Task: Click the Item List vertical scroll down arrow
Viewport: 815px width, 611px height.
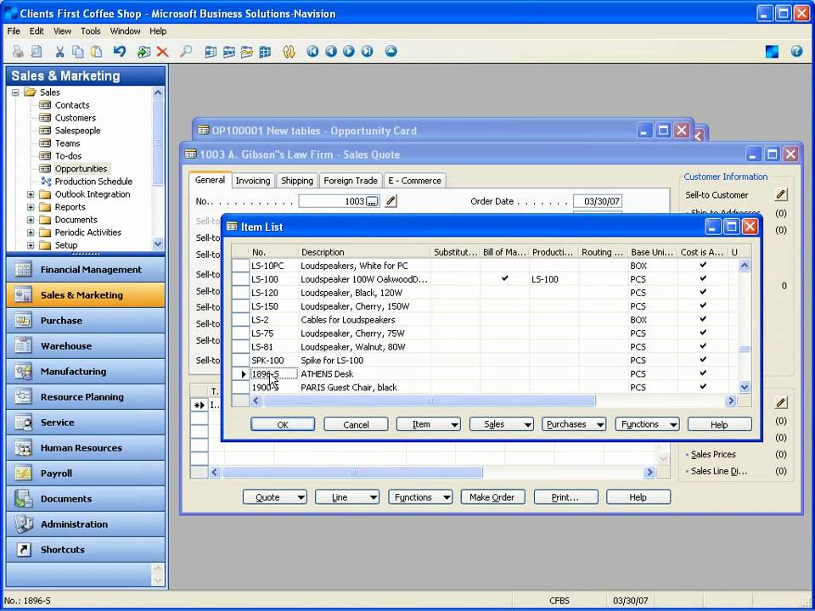Action: pyautogui.click(x=745, y=387)
